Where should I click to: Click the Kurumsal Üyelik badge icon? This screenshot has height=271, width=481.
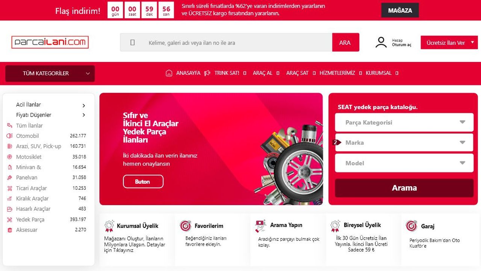(109, 226)
